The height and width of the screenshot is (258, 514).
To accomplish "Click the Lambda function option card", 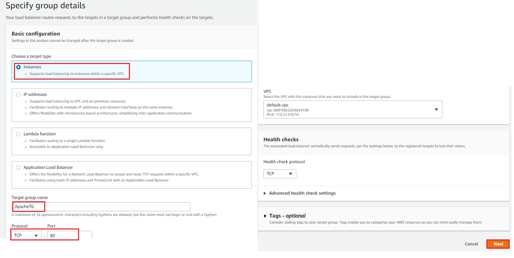I will [x=132, y=141].
